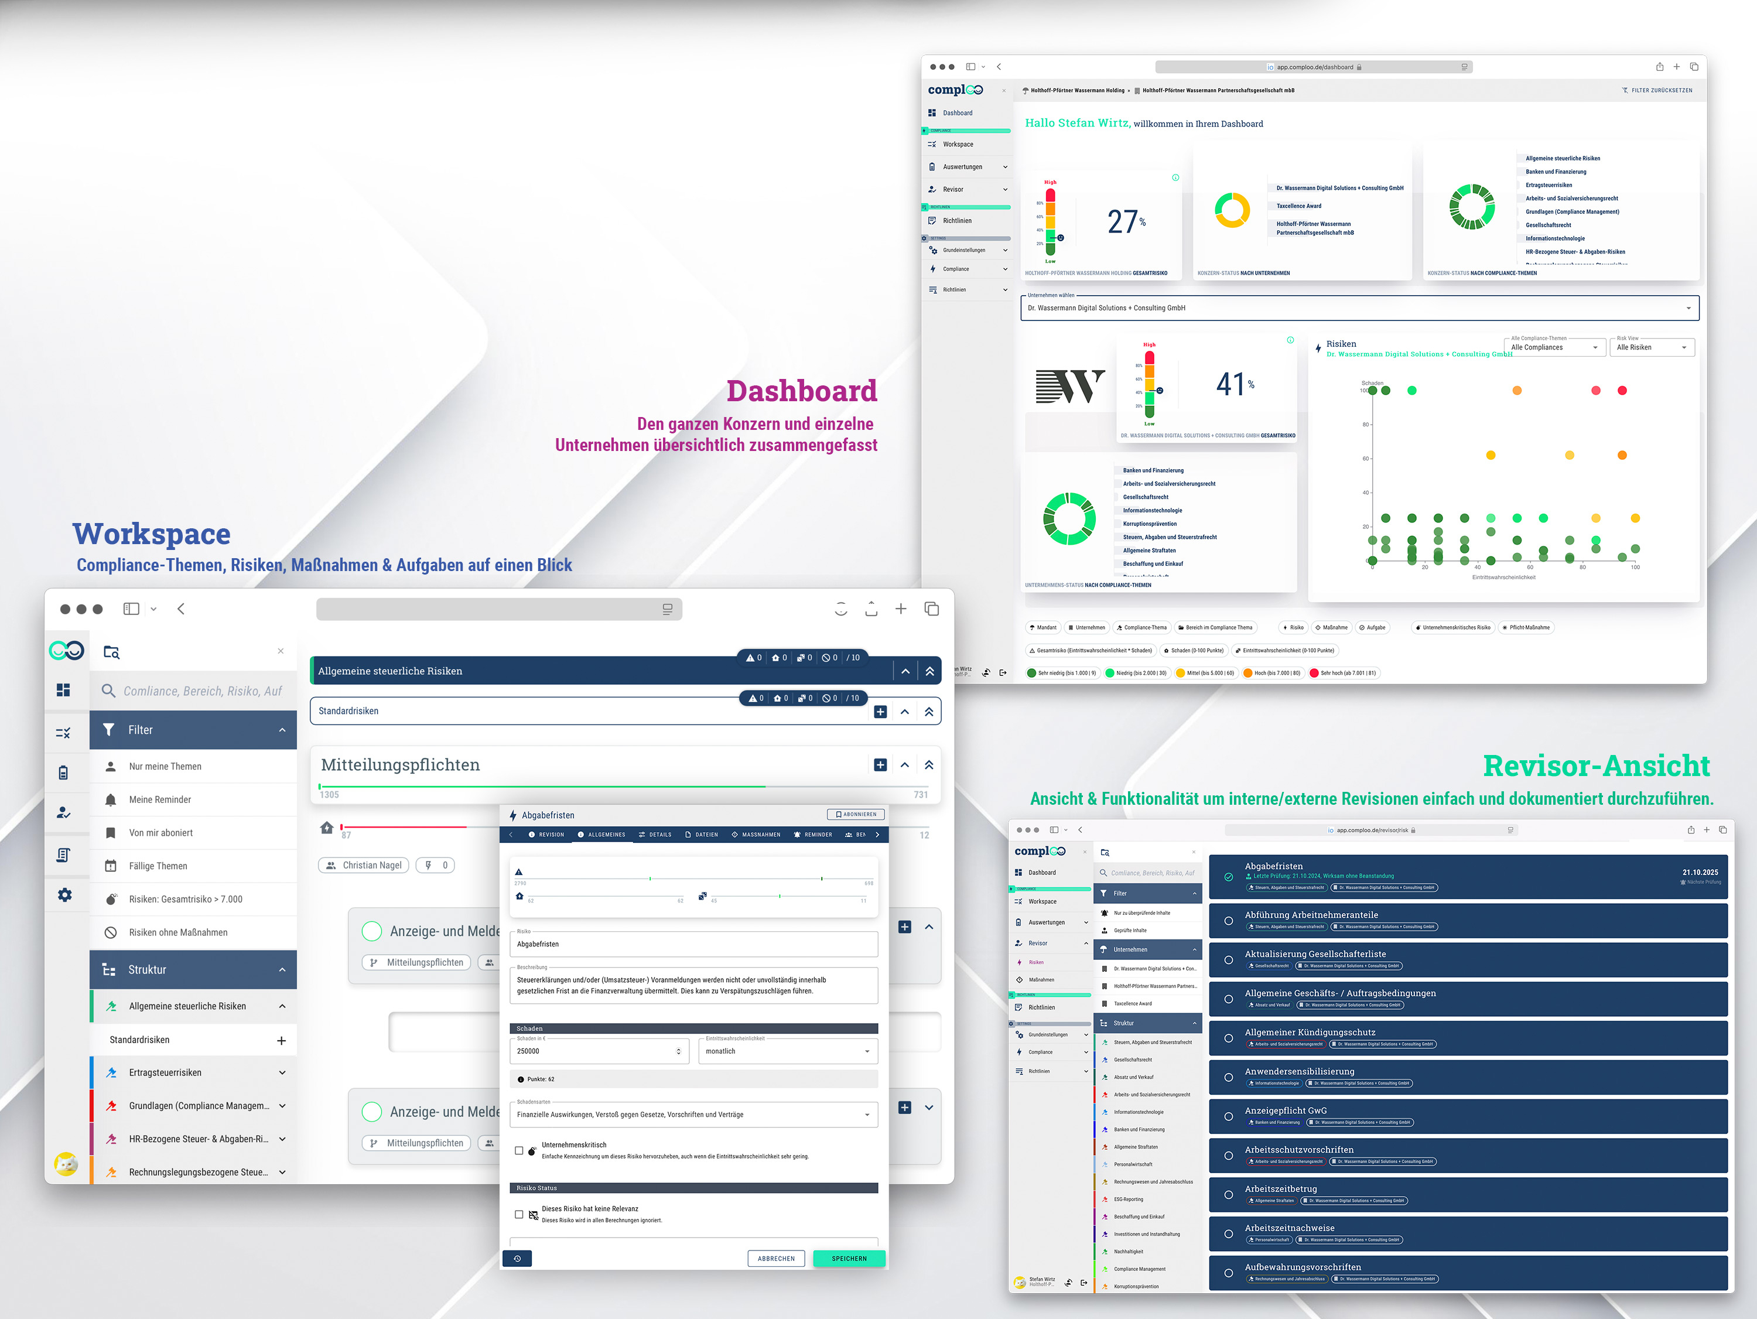Add item with plus in Mitteilungspflichten header
The width and height of the screenshot is (1757, 1319).
point(880,764)
